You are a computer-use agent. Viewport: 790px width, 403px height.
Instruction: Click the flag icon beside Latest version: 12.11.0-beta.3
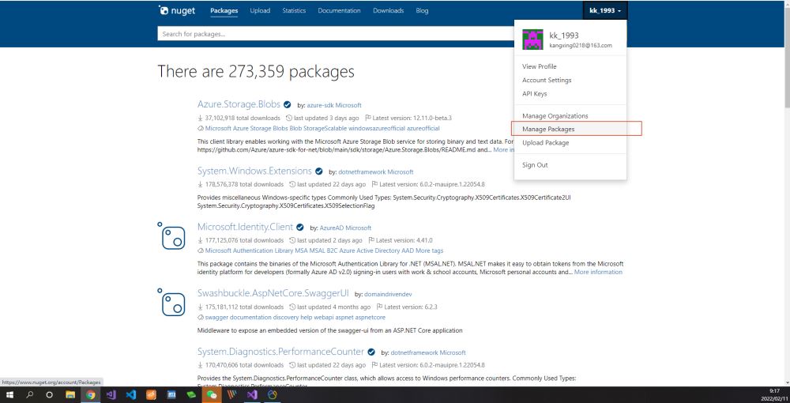coord(368,118)
